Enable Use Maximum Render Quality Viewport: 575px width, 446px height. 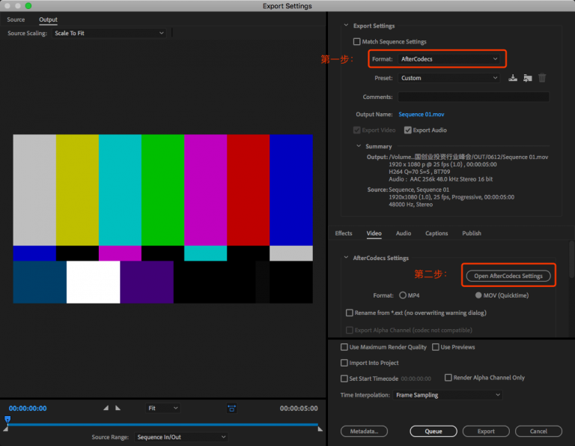click(344, 347)
